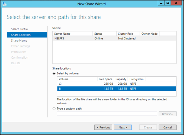
Task: Select the NSLFPS server row
Action: click(x=114, y=38)
